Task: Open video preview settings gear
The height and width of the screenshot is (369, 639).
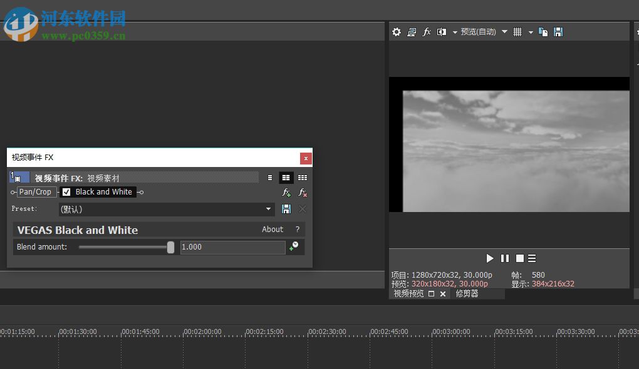Action: coord(397,32)
